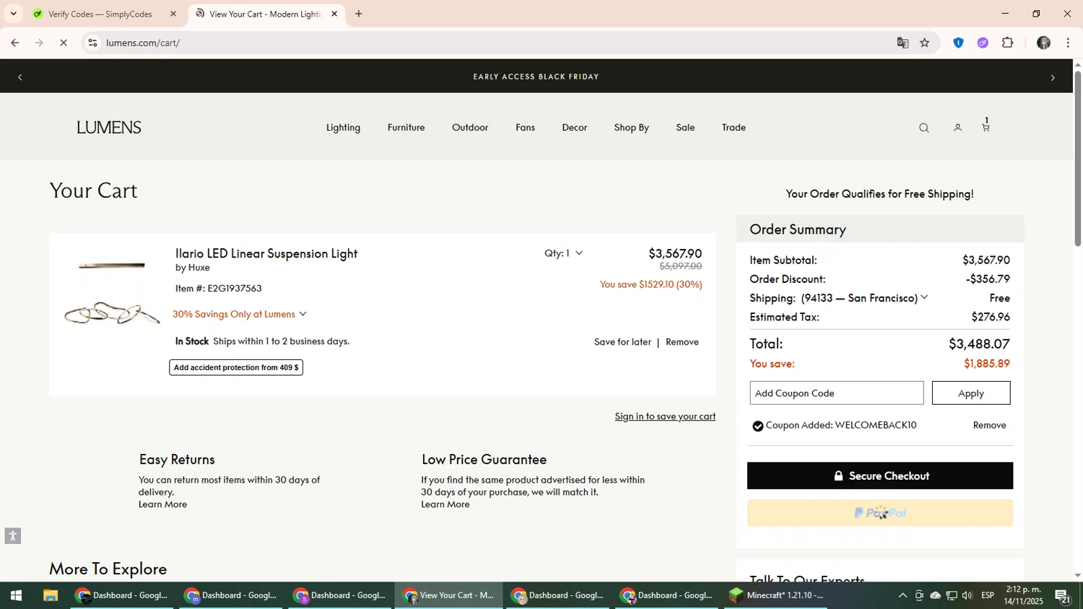Click the search magnifier icon in header

pos(923,128)
